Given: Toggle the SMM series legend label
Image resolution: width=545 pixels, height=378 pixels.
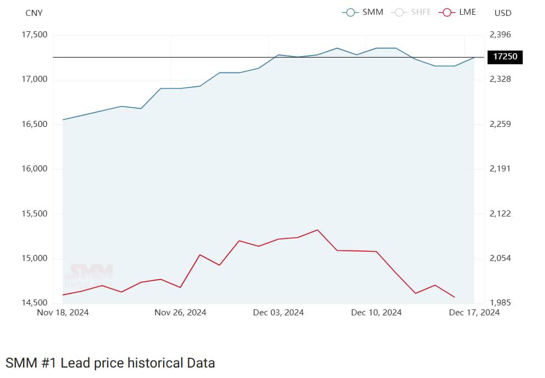Looking at the screenshot, I should coord(373,12).
